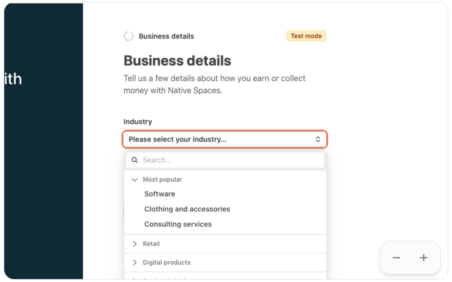452x282 pixels.
Task: Select Software from the list
Action: pos(160,194)
